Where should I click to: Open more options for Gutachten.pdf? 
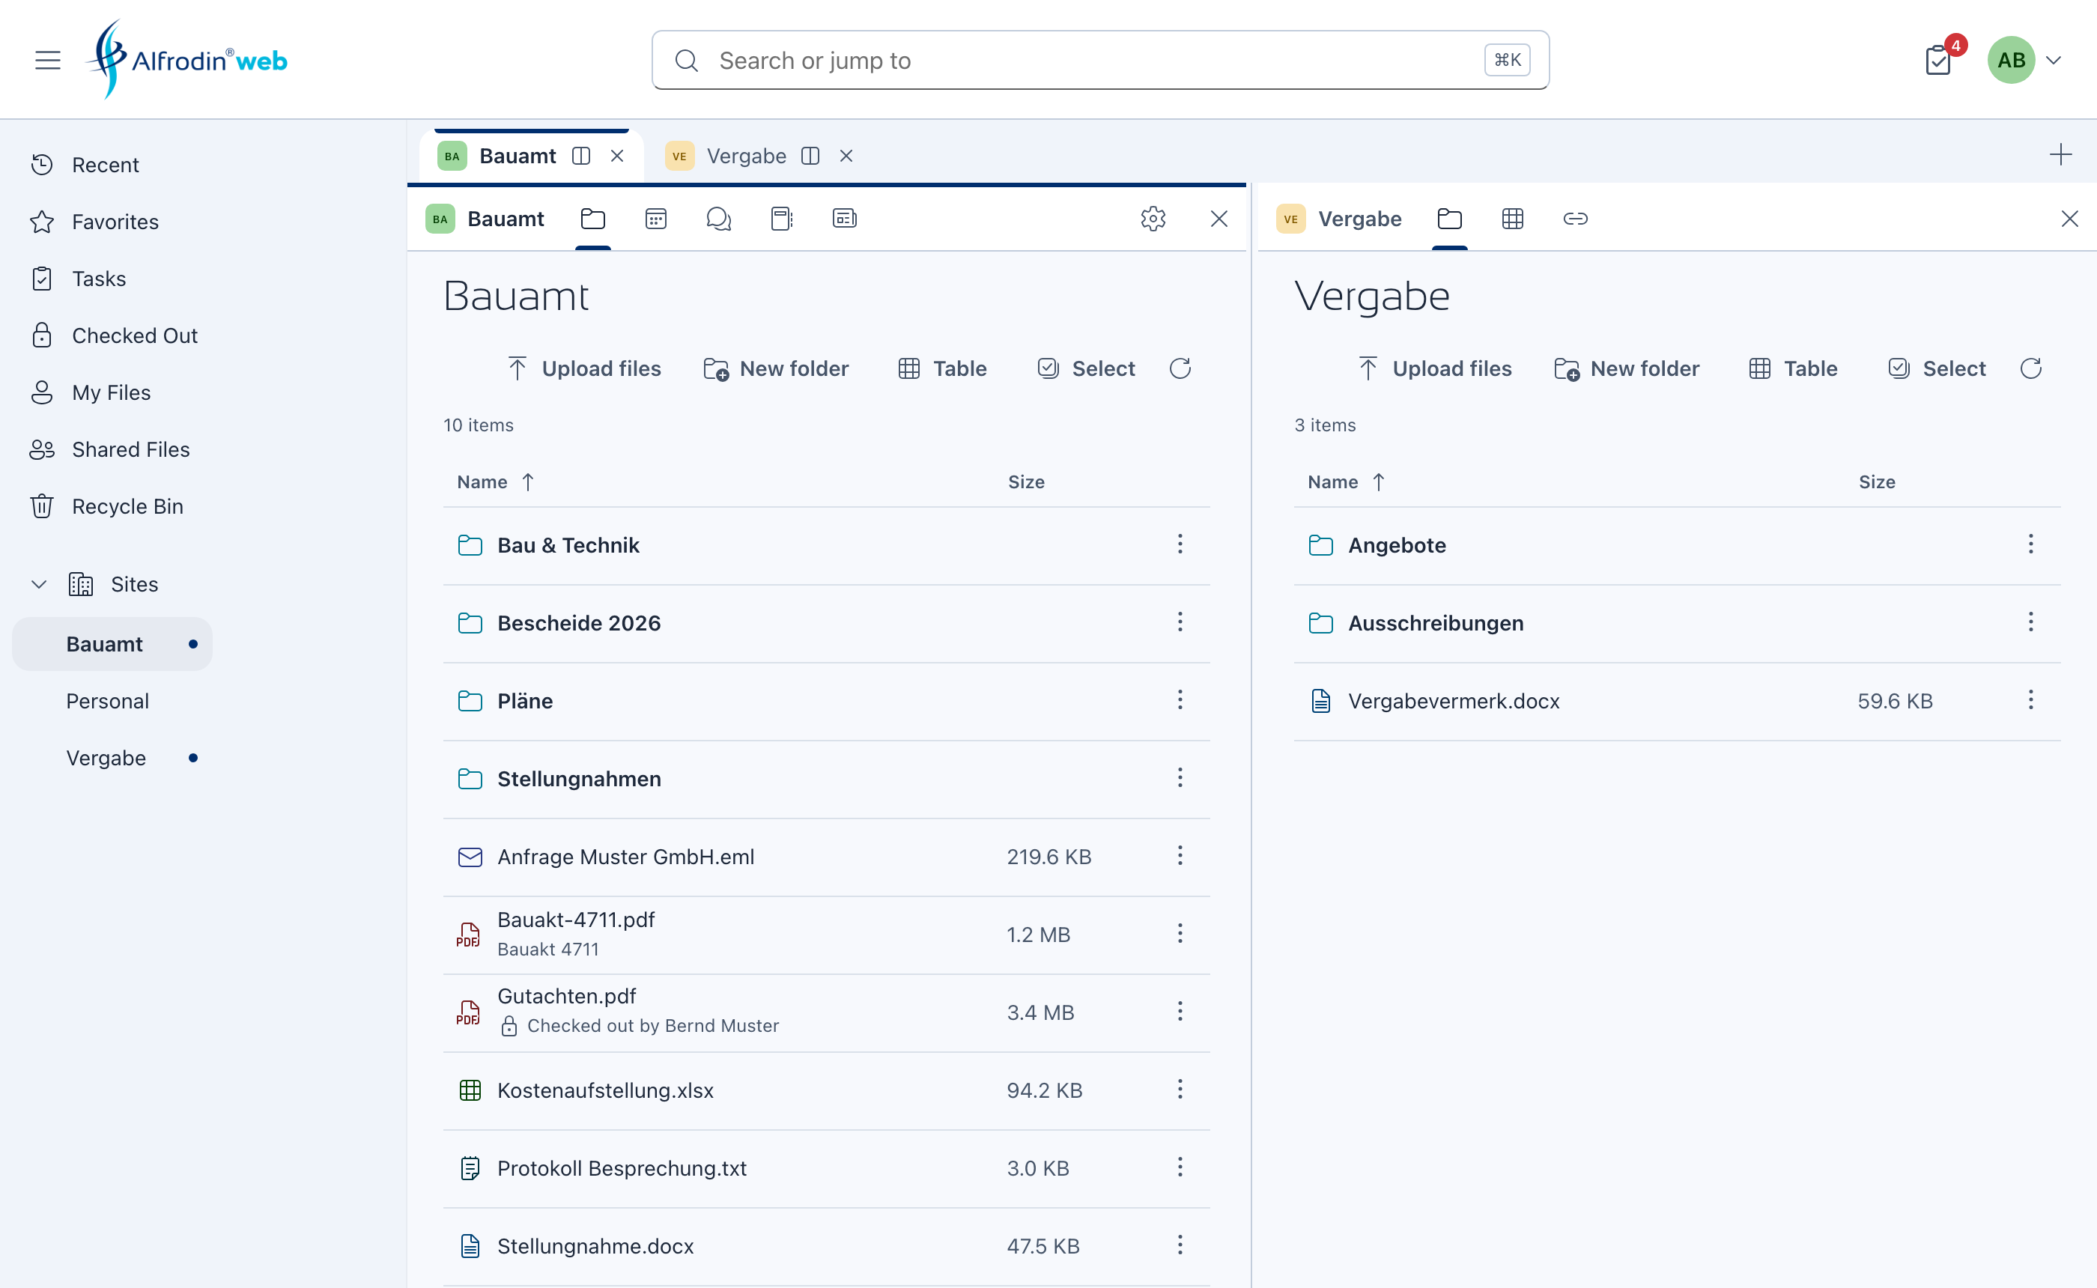(1180, 1011)
